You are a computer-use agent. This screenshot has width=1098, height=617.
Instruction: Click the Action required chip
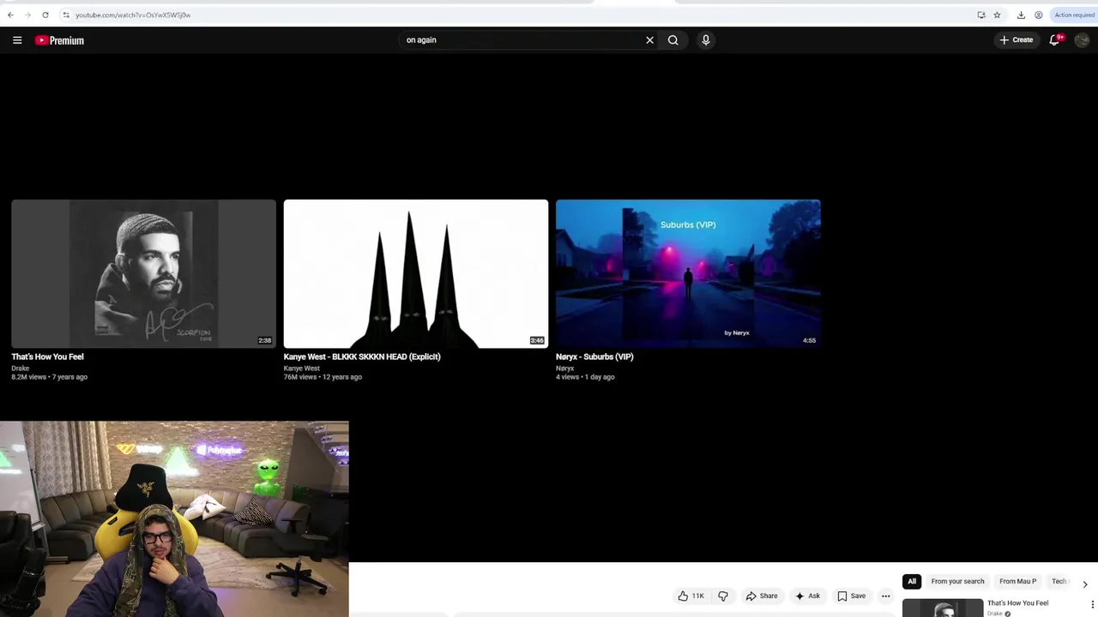(x=1074, y=15)
